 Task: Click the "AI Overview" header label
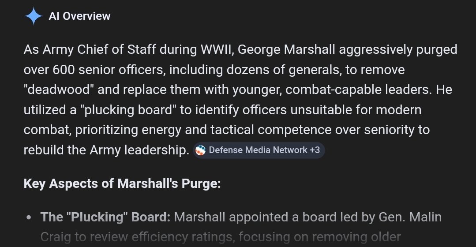pos(79,17)
